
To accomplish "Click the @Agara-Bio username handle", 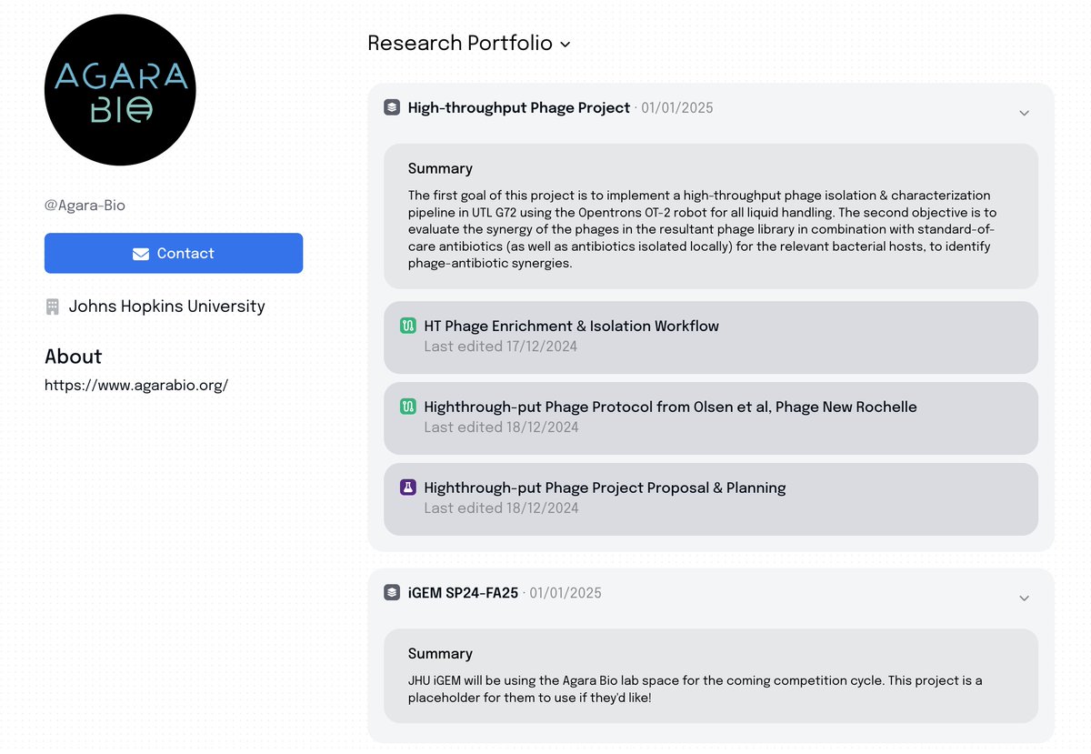I will coord(85,206).
